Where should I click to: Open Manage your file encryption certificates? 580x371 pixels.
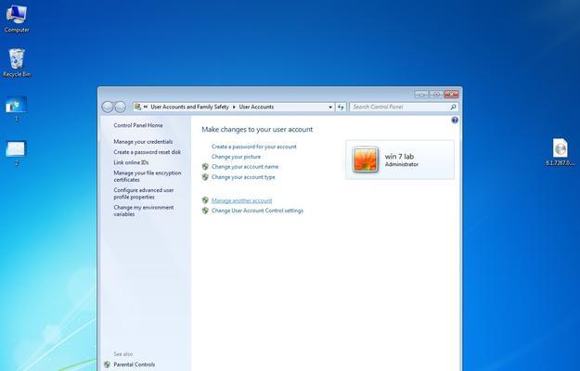point(148,176)
